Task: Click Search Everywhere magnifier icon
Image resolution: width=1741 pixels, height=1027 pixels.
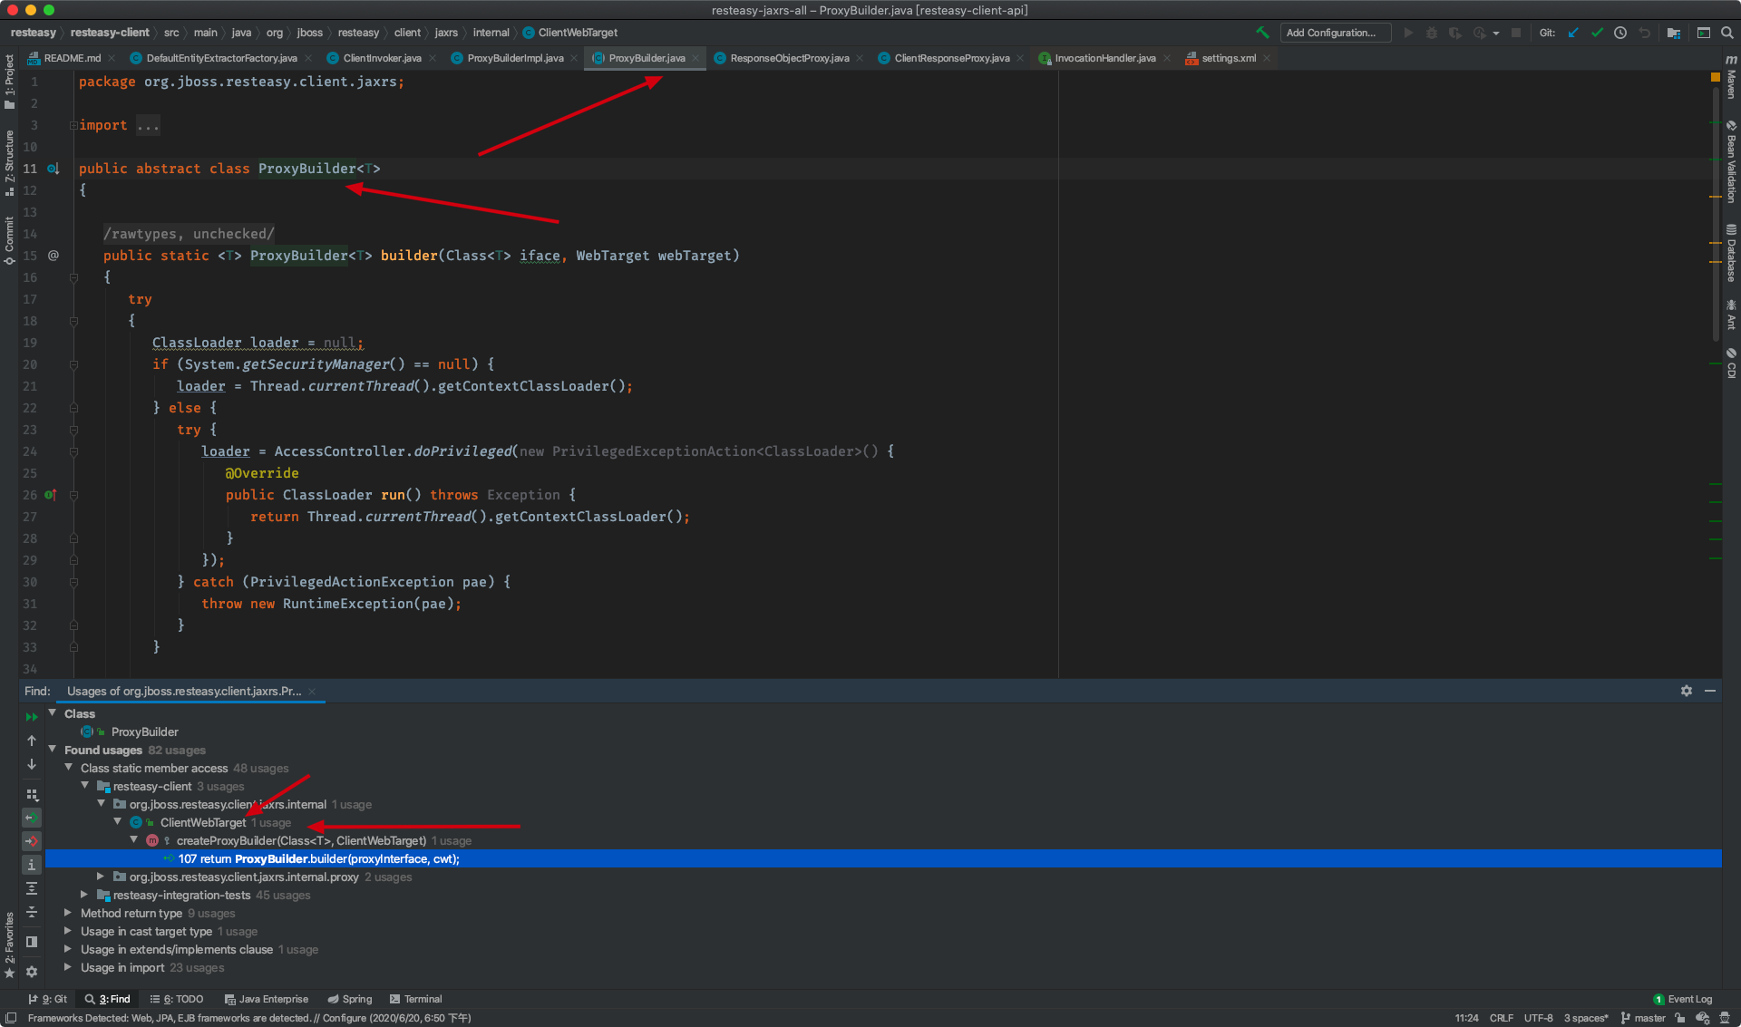Action: (1727, 33)
